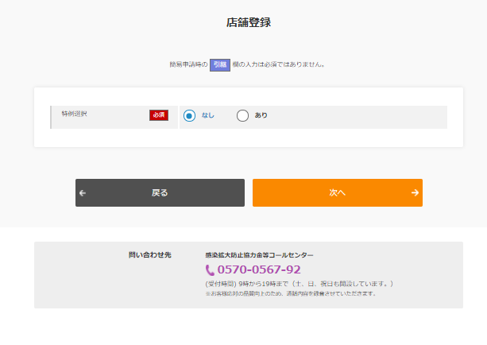Image resolution: width=487 pixels, height=345 pixels.
Task: Click the purple phone handset icon
Action: coord(210,270)
